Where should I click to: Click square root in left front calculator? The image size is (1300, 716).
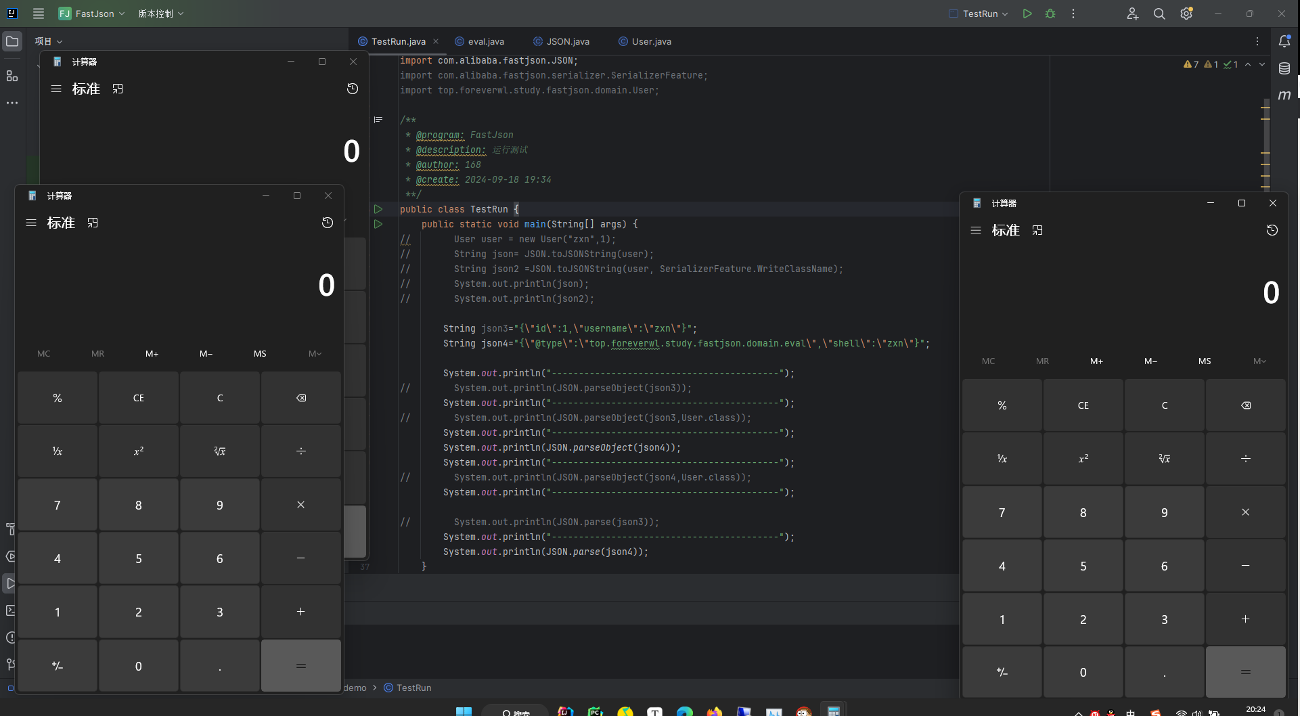coord(220,451)
